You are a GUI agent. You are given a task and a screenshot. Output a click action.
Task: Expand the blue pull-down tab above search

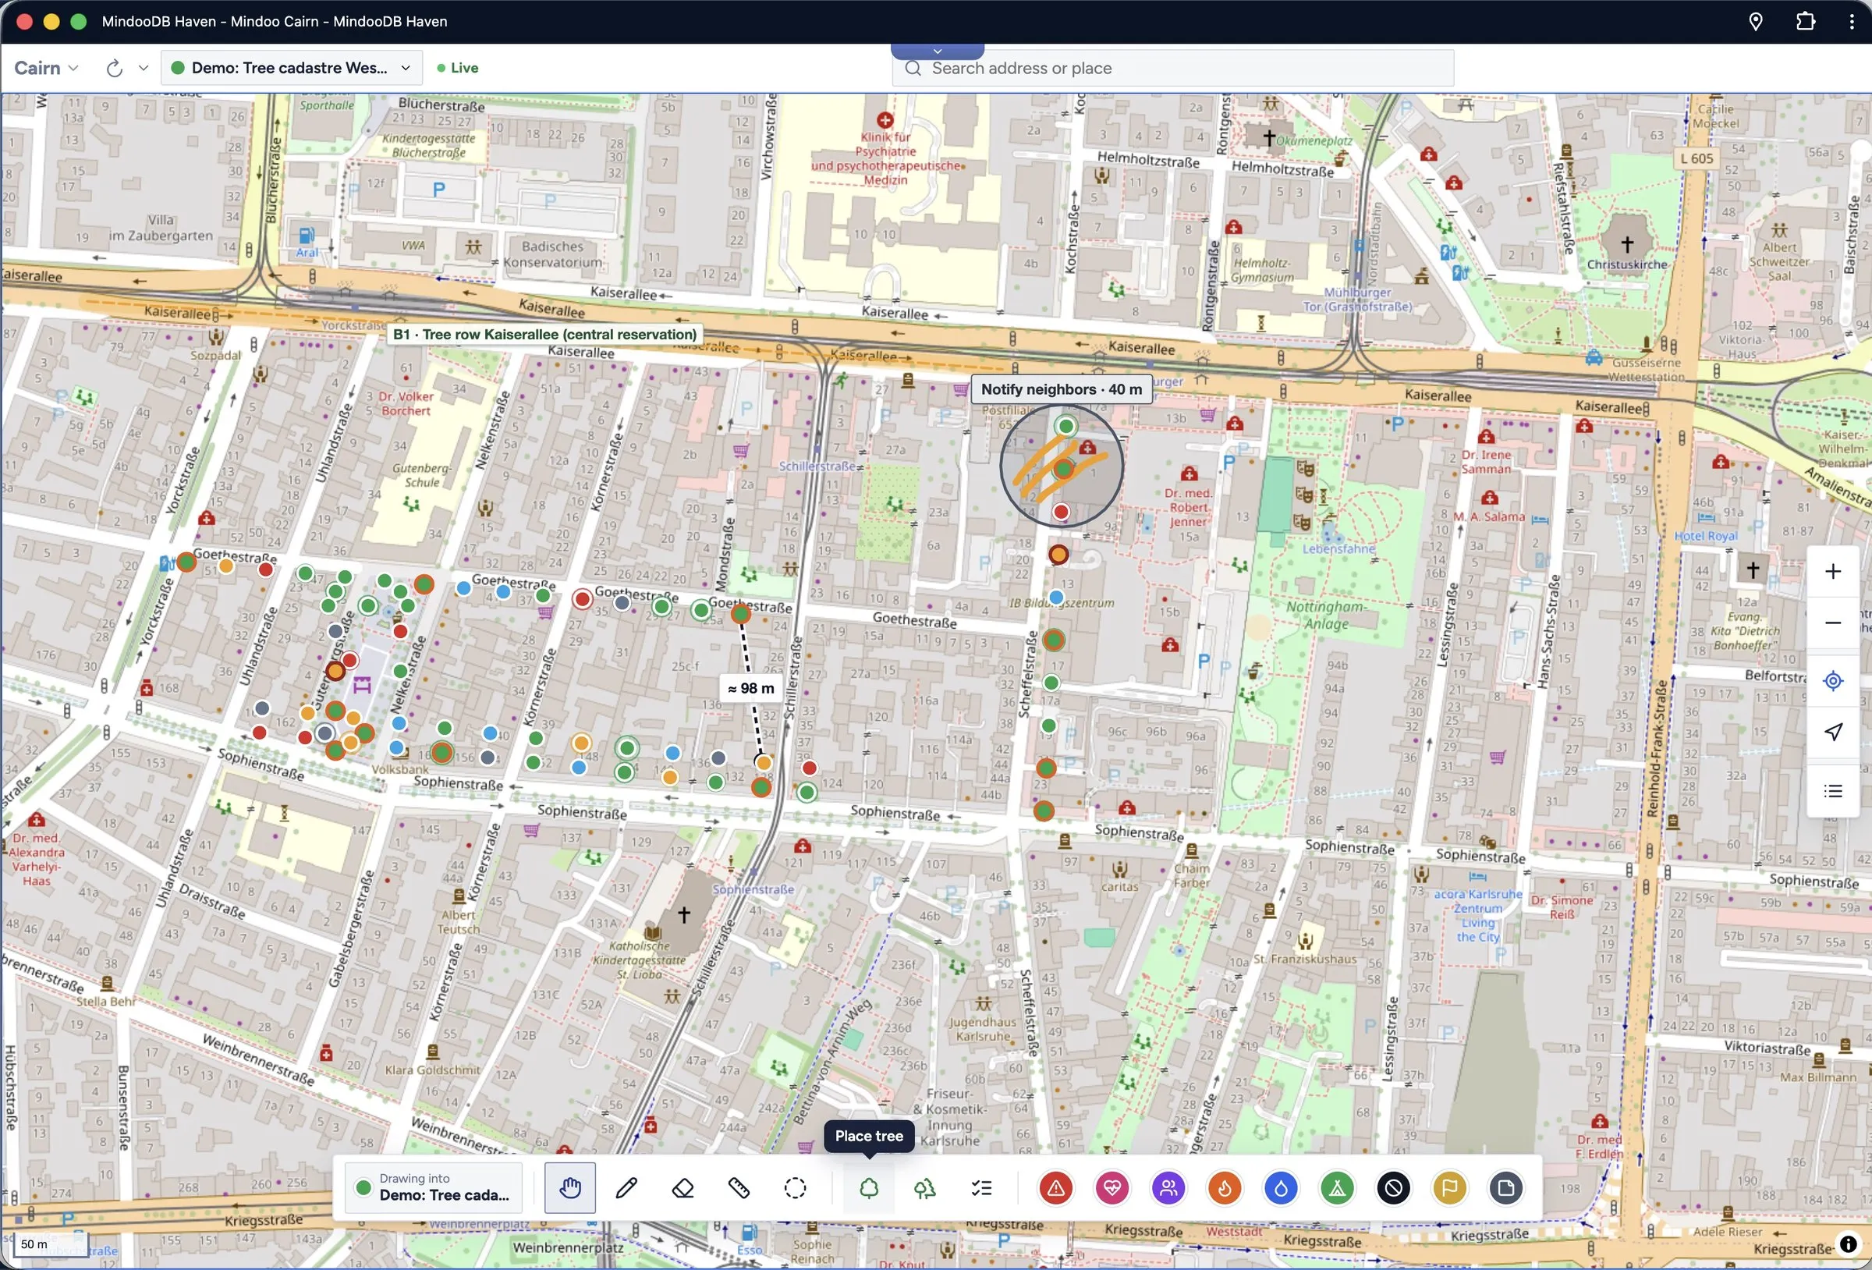937,51
